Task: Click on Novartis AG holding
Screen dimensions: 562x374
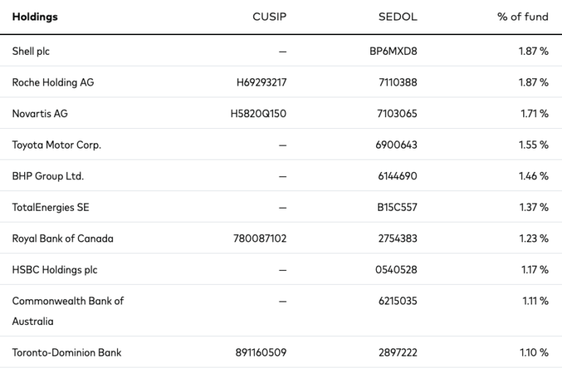Action: [x=40, y=113]
